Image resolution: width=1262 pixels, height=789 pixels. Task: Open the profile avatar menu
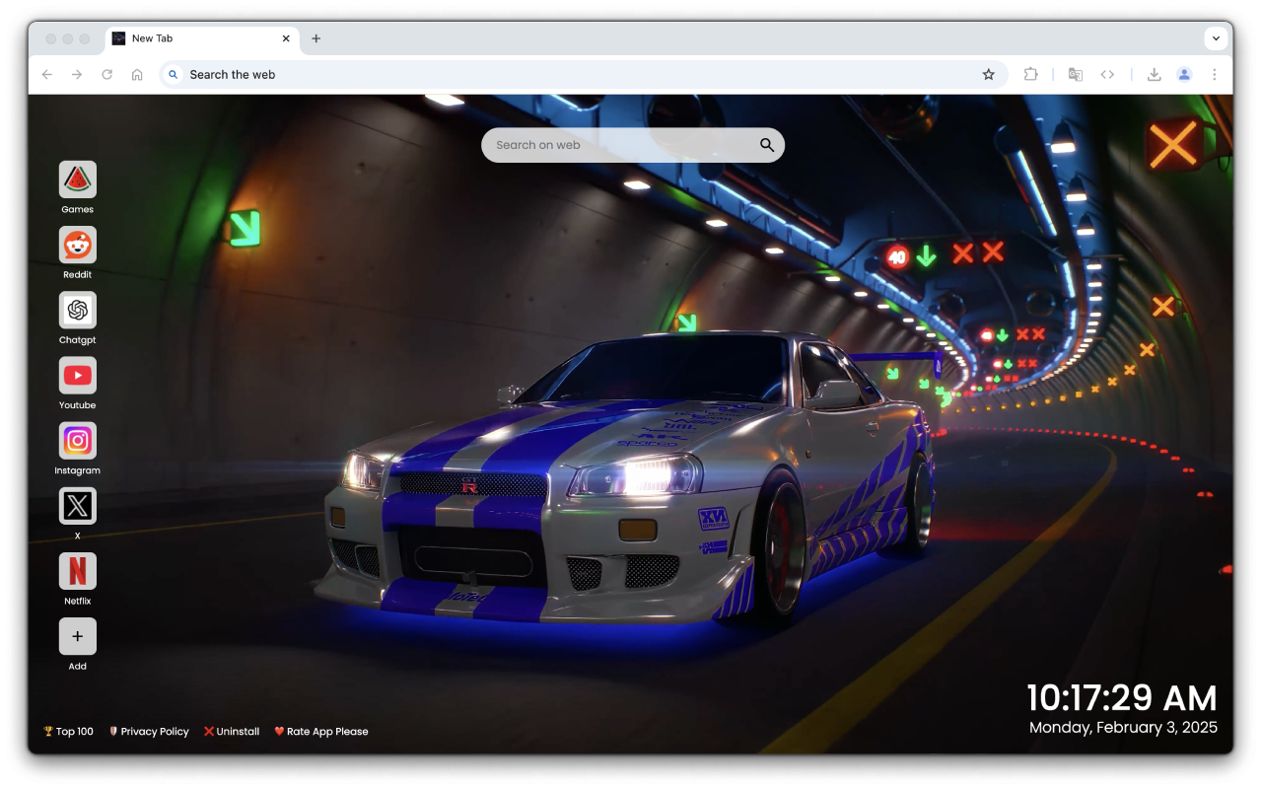pyautogui.click(x=1184, y=74)
